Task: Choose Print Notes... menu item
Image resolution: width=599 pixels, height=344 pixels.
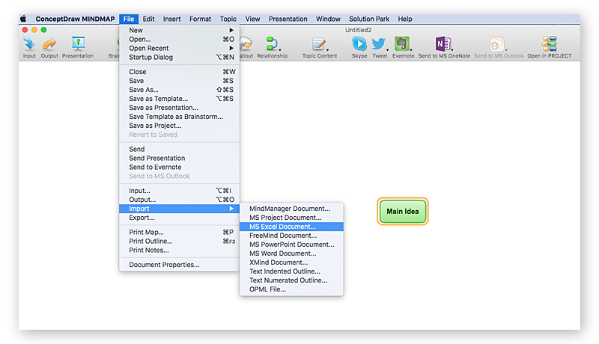Action: (180, 251)
